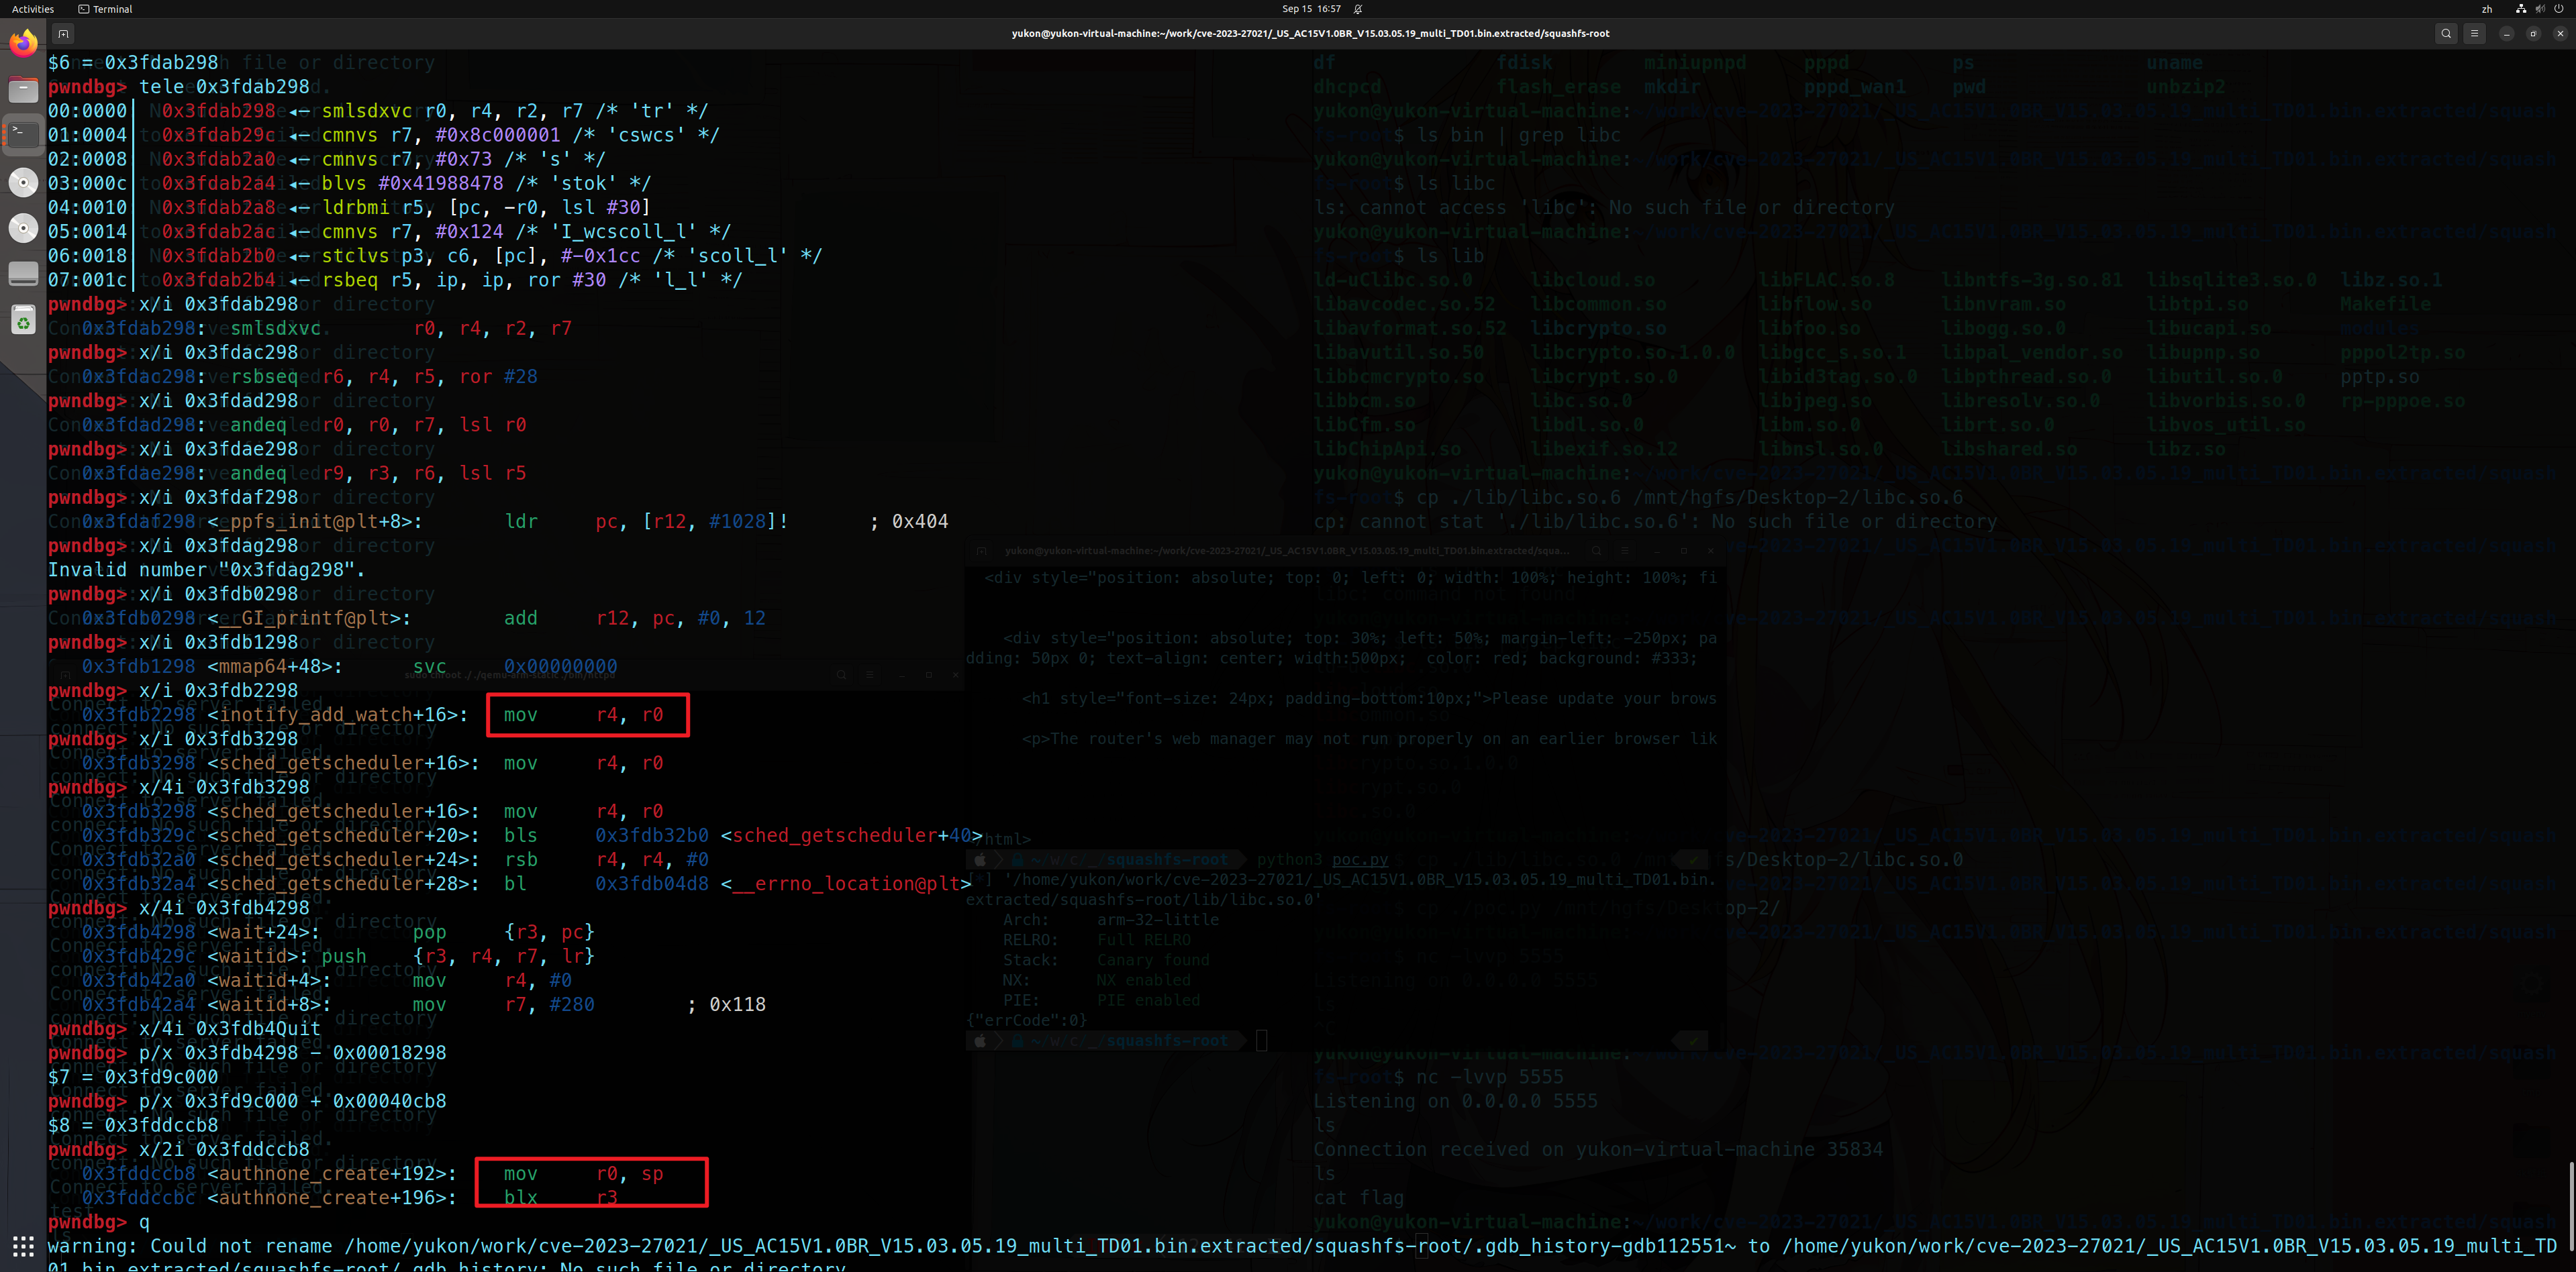The image size is (2576, 1272).
Task: Click Activities in the top bar
Action: click(33, 9)
